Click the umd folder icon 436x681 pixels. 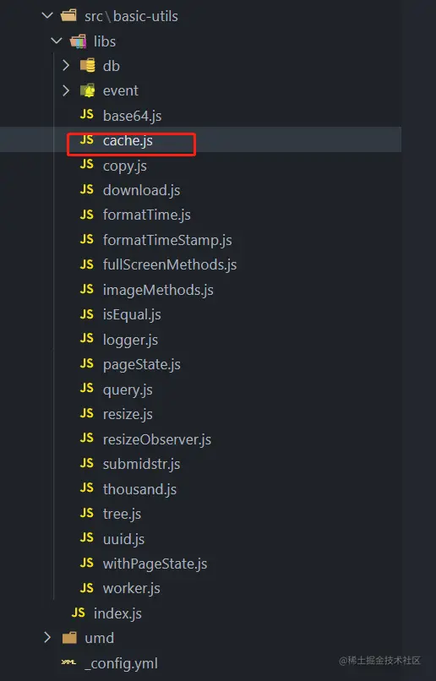(69, 638)
